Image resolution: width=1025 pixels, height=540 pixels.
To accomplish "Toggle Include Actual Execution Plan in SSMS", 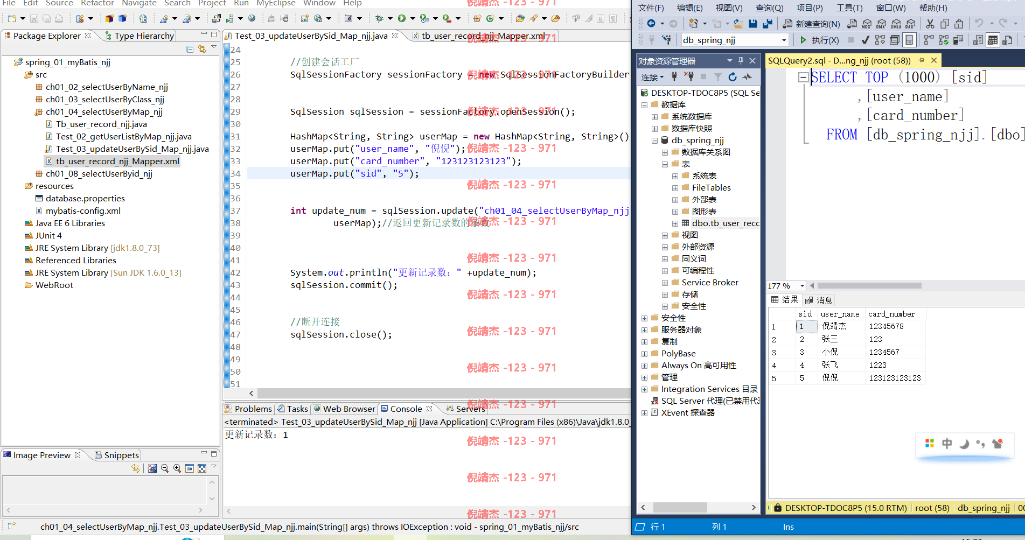I will pos(929,40).
